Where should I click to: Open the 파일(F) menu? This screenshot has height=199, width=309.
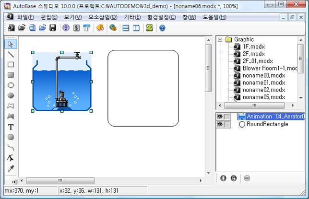(25, 17)
